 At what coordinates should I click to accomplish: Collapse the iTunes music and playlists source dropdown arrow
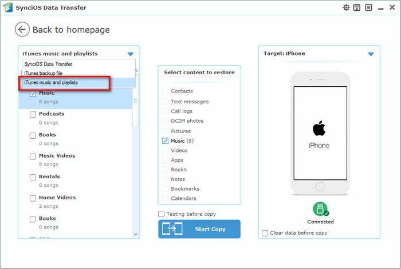(x=131, y=54)
